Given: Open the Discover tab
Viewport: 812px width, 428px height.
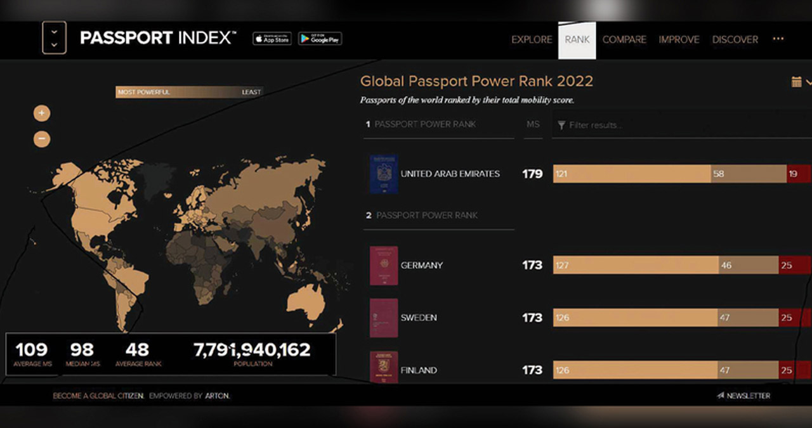Looking at the screenshot, I should [x=735, y=39].
